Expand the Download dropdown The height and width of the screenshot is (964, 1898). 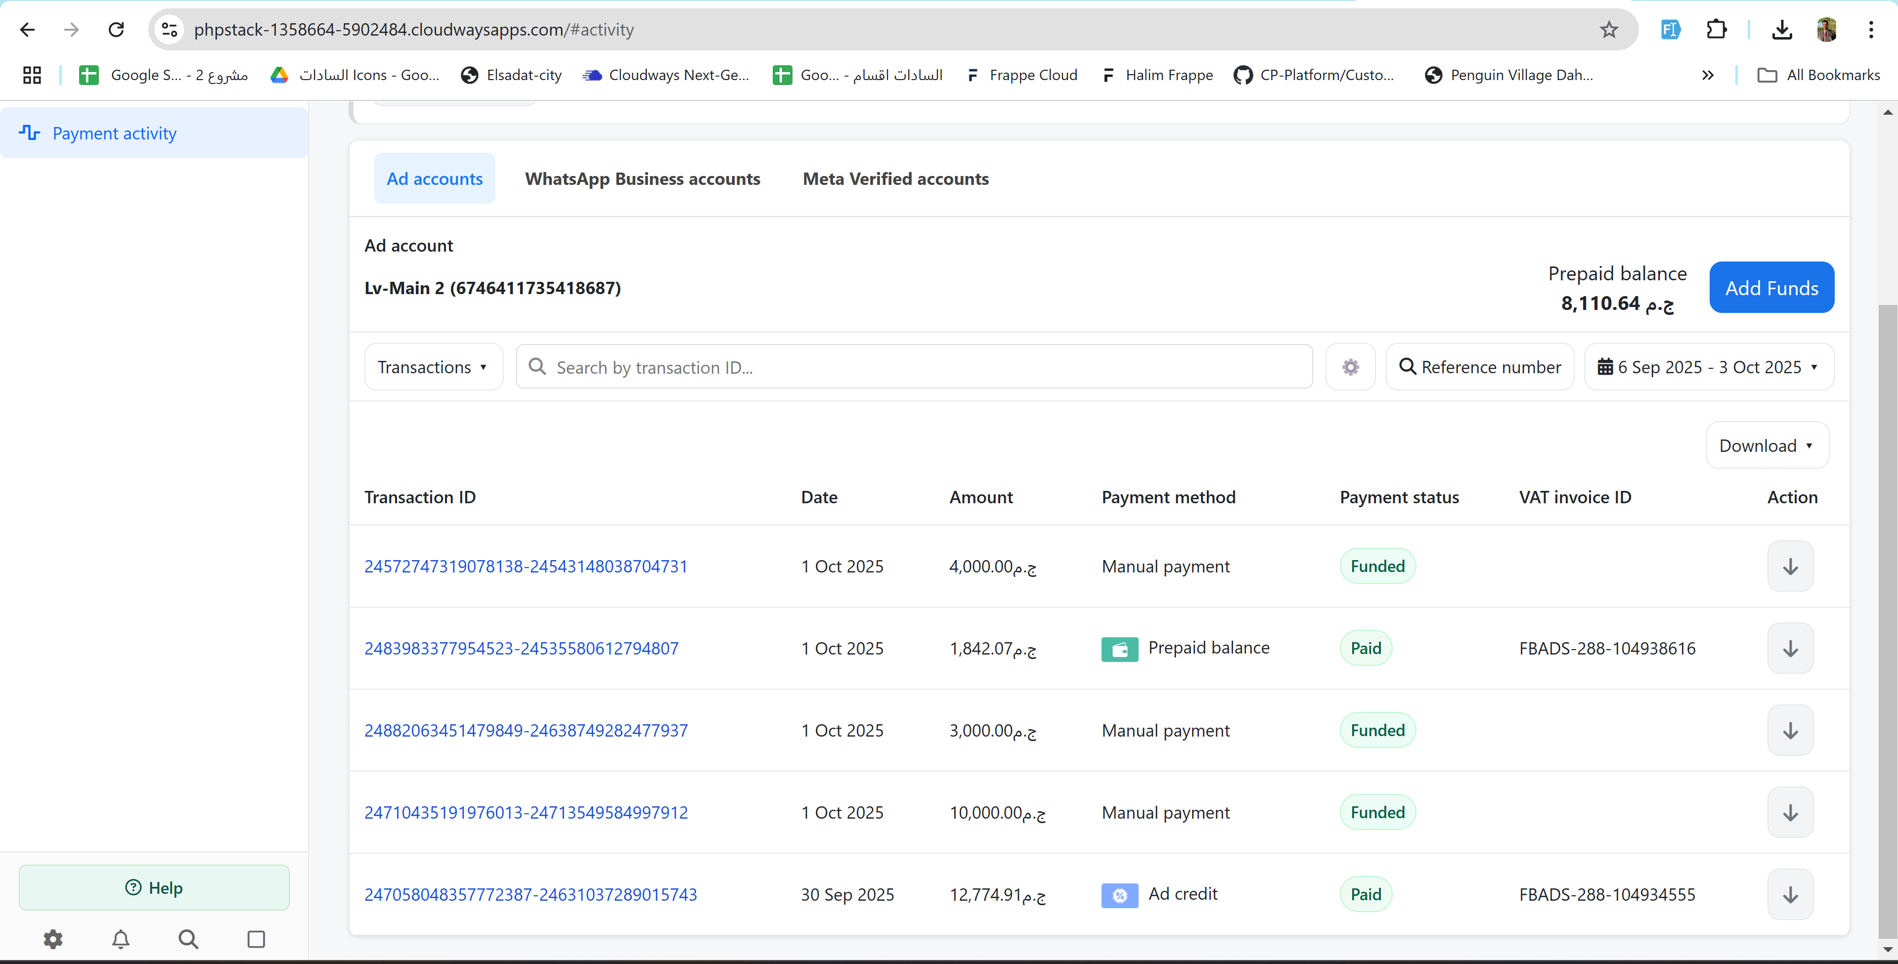[x=1767, y=445]
